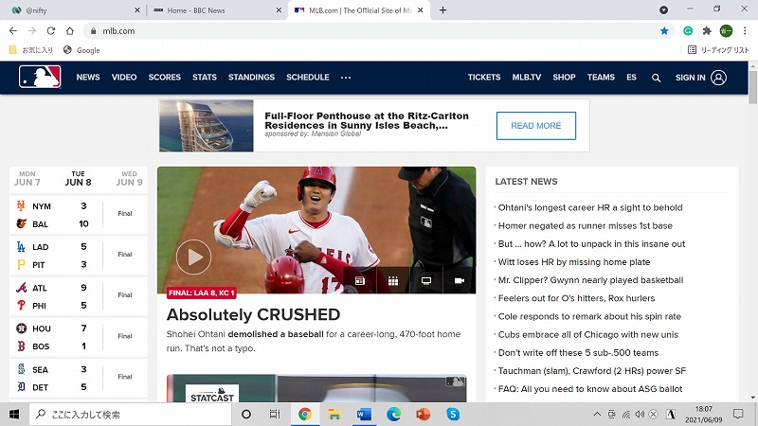Open Chrome extensions puzzle icon
The height and width of the screenshot is (426, 758).
[x=707, y=31]
